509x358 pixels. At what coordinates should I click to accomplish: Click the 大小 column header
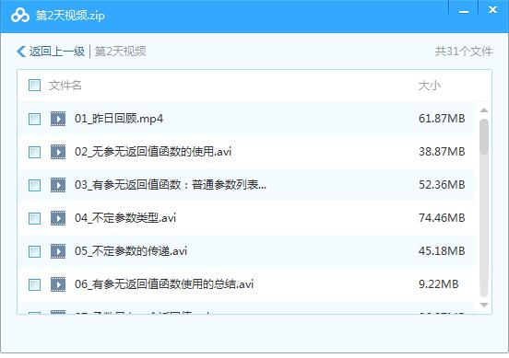pos(430,86)
